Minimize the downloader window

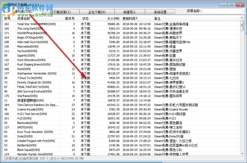[223, 5]
